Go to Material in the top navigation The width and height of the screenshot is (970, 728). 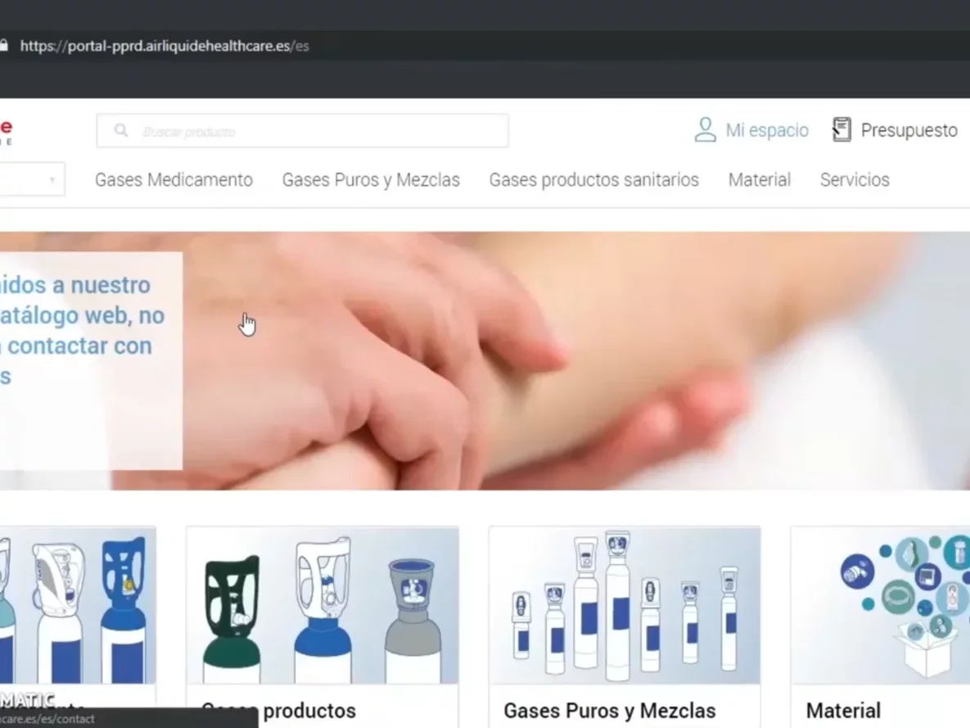point(759,180)
